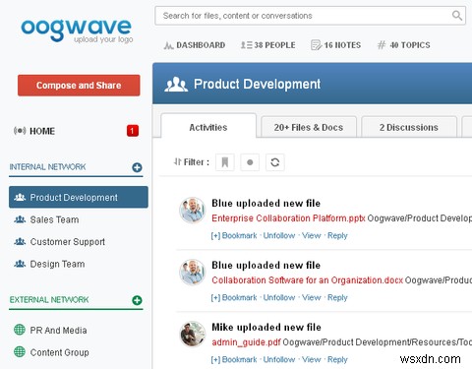Open Collaboration Software for an Organization.docx link
472x369 pixels.
307,280
